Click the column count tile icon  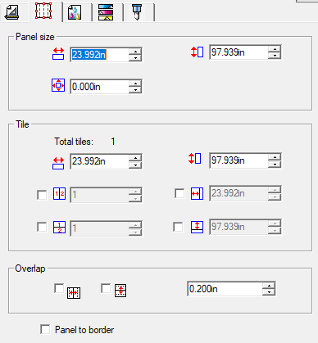point(59,194)
